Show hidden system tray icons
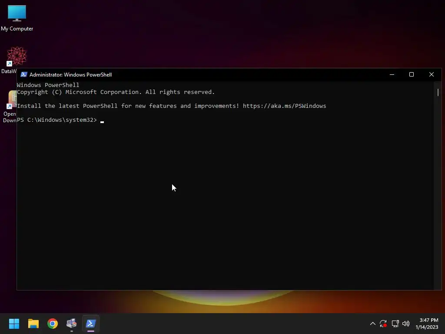Image resolution: width=445 pixels, height=334 pixels. [x=372, y=324]
